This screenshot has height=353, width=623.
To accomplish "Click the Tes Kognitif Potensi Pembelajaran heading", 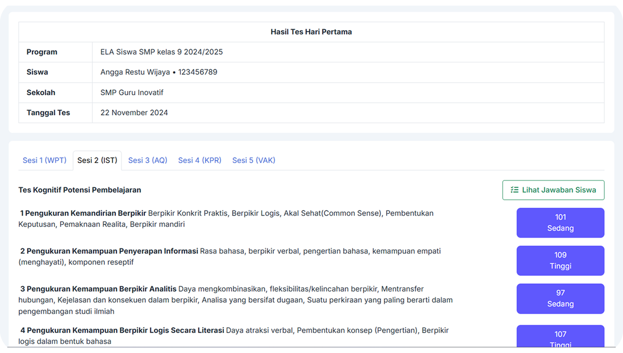I will click(x=80, y=190).
